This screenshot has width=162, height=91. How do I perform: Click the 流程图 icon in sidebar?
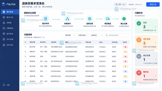point(4,23)
